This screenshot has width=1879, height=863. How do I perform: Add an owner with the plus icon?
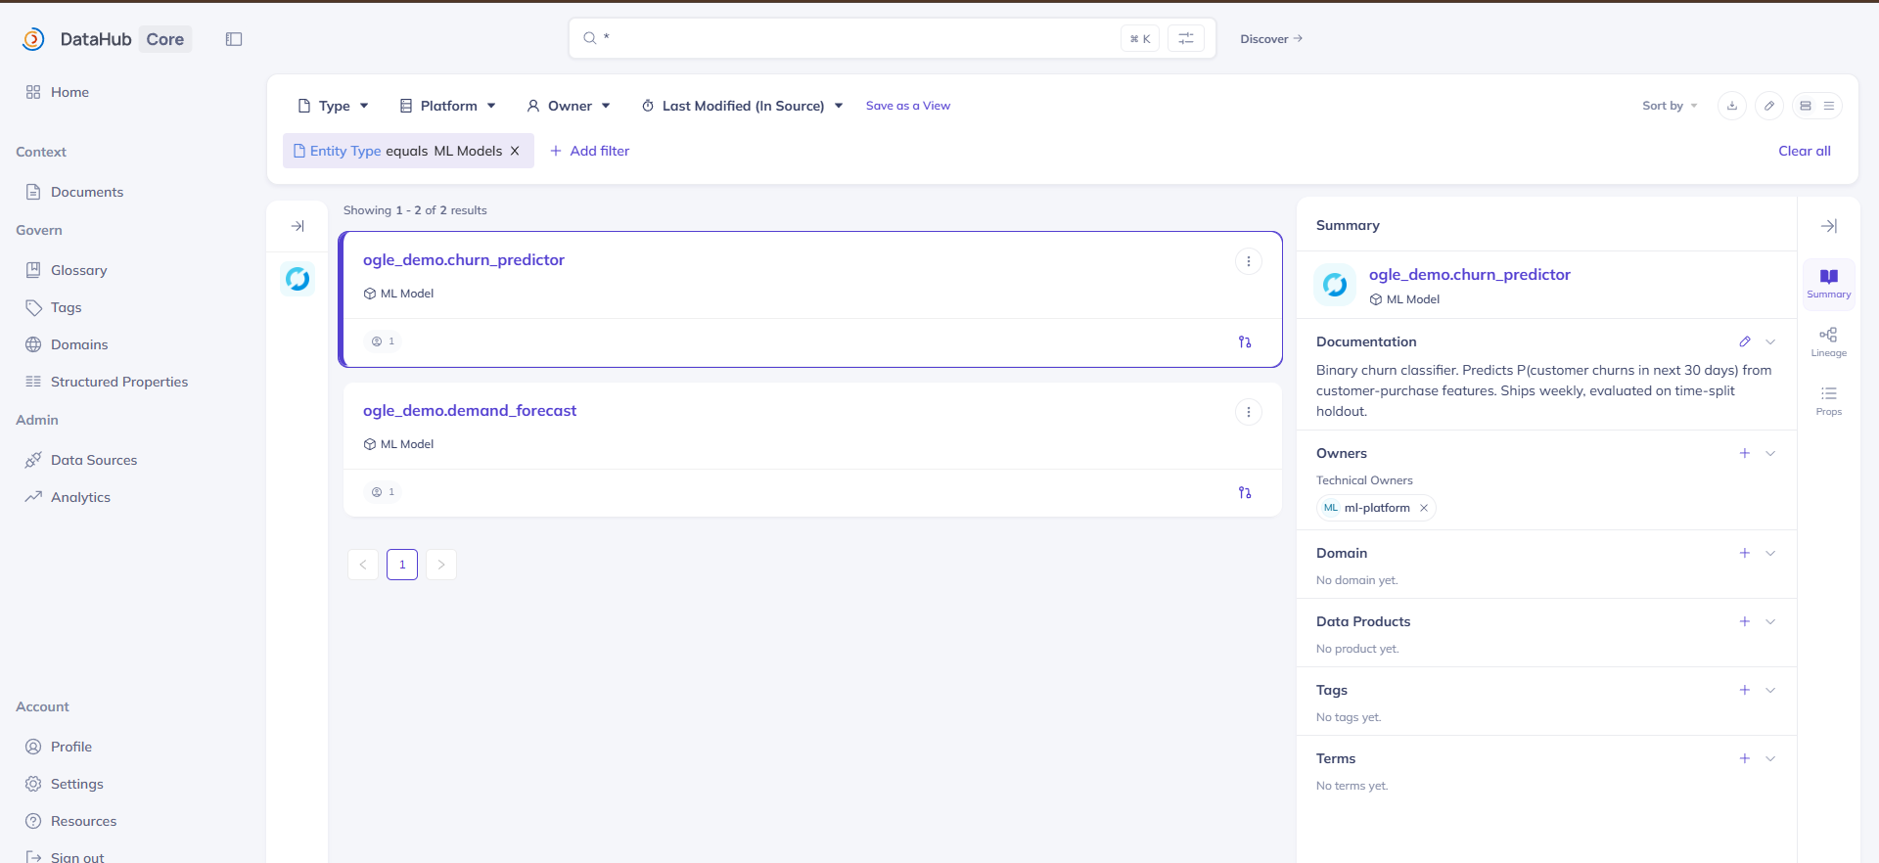tap(1745, 453)
